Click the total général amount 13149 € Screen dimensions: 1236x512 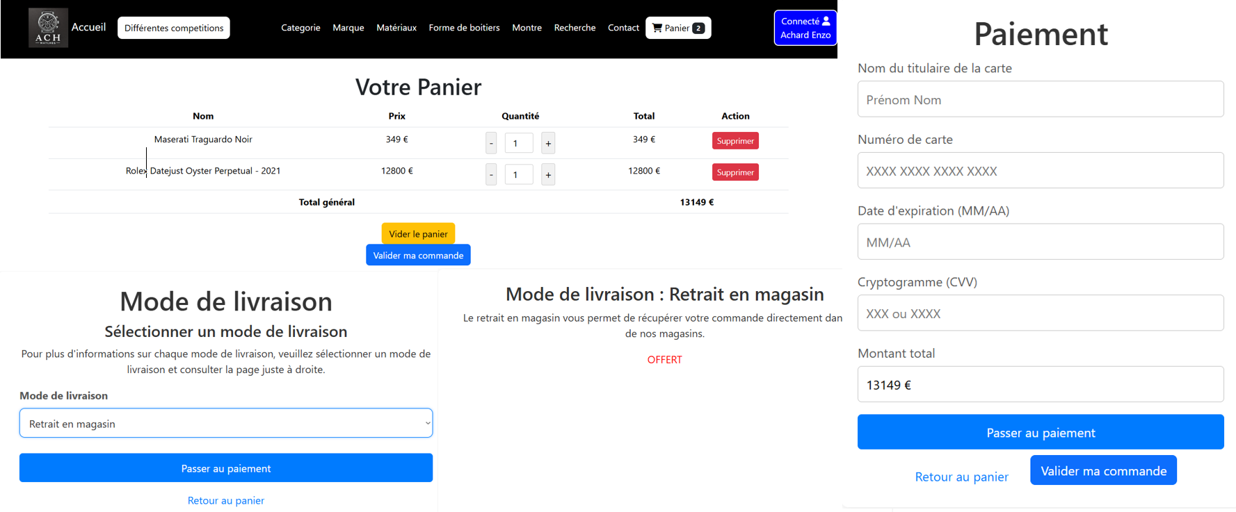[697, 202]
